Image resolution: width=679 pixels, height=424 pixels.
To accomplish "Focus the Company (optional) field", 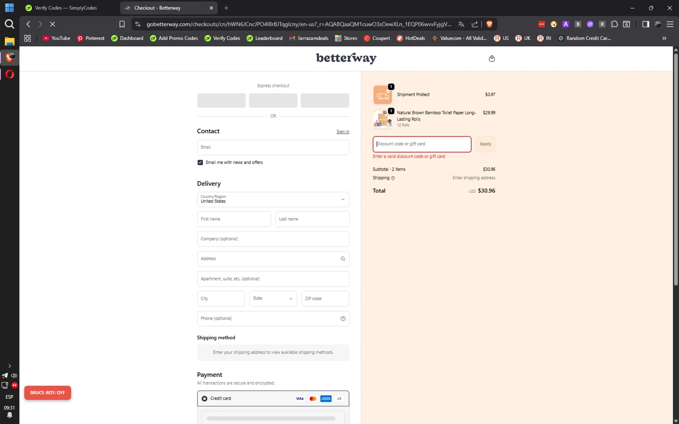I will pyautogui.click(x=273, y=239).
